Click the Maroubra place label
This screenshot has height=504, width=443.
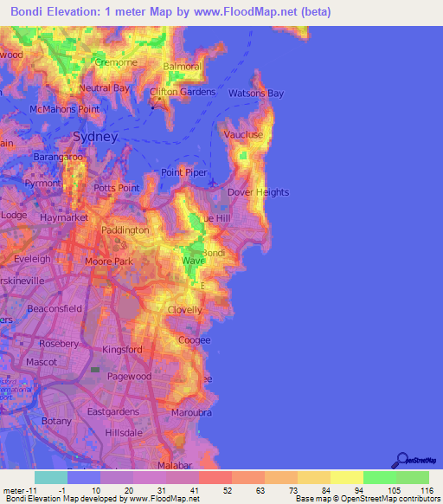click(x=191, y=413)
